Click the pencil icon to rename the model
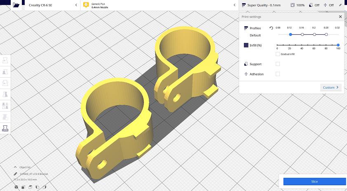 [x=16, y=174]
